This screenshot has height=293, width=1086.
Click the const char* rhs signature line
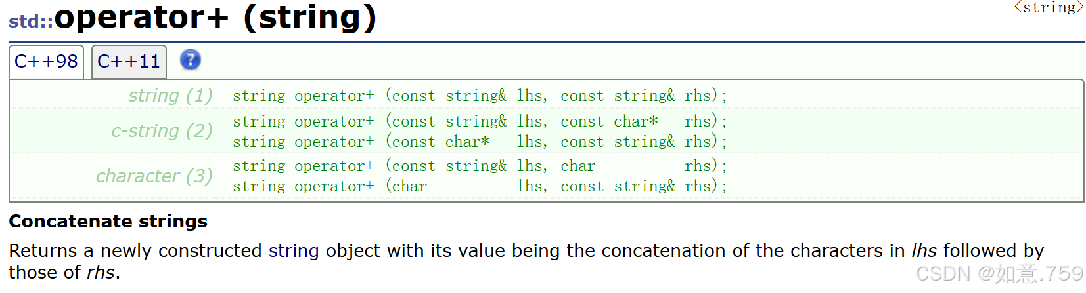[480, 121]
